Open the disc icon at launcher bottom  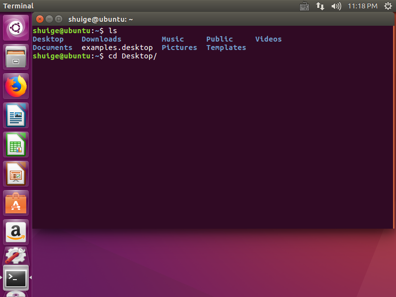click(16, 295)
